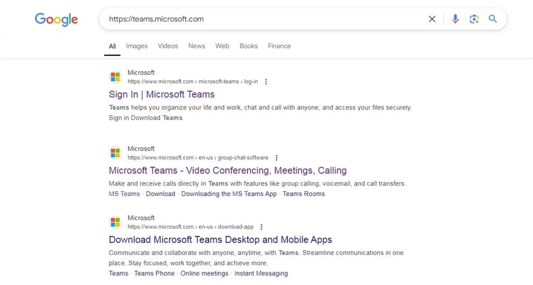Click the magnifying glass search icon

point(492,19)
